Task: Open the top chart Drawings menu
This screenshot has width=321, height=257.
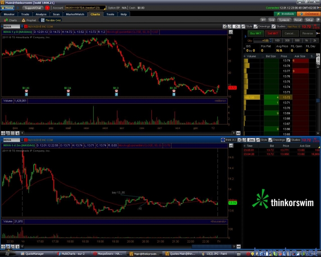Action: coord(262,27)
